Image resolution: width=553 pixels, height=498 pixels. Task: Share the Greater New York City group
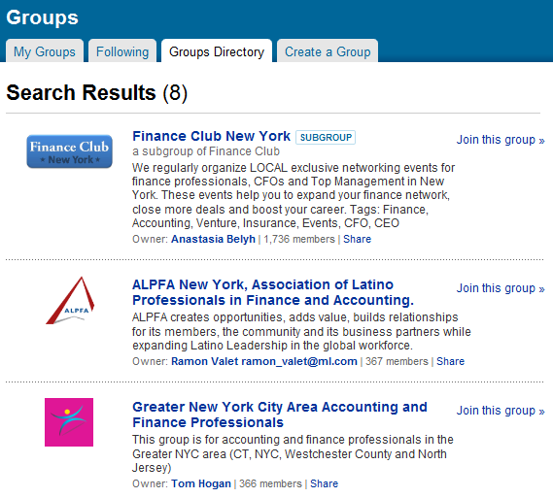coord(324,483)
